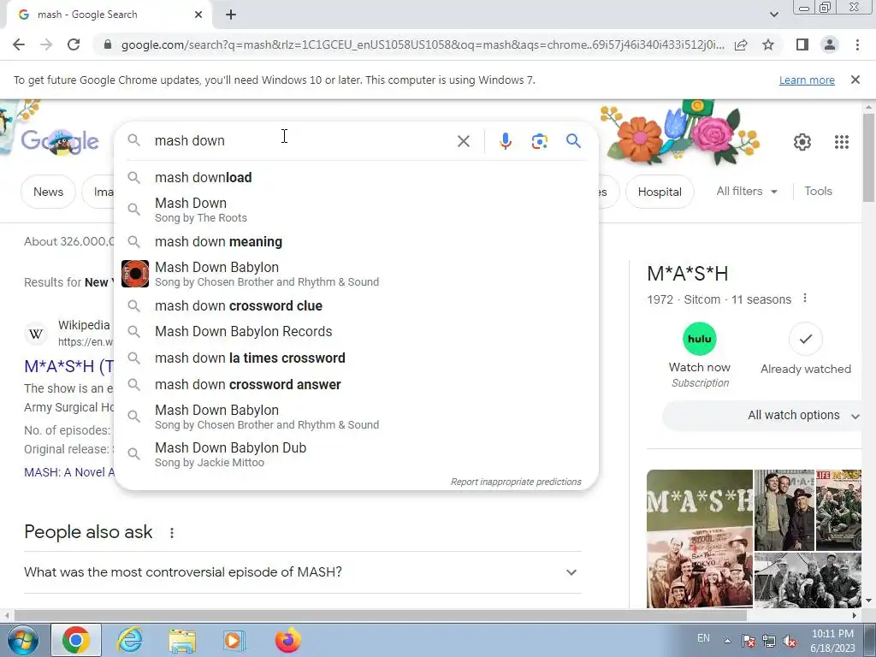Open the All filters dropdown
This screenshot has width=876, height=657.
(x=747, y=191)
